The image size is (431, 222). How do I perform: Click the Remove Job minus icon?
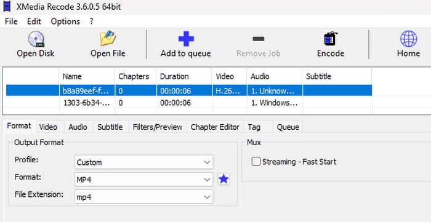click(259, 39)
